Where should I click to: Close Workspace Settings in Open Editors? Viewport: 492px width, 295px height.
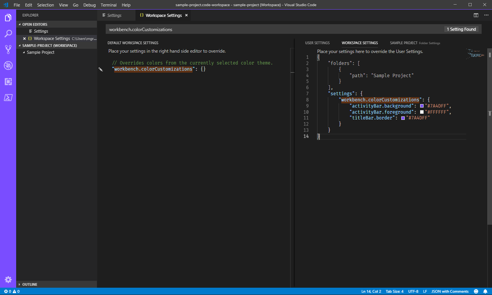(x=24, y=38)
